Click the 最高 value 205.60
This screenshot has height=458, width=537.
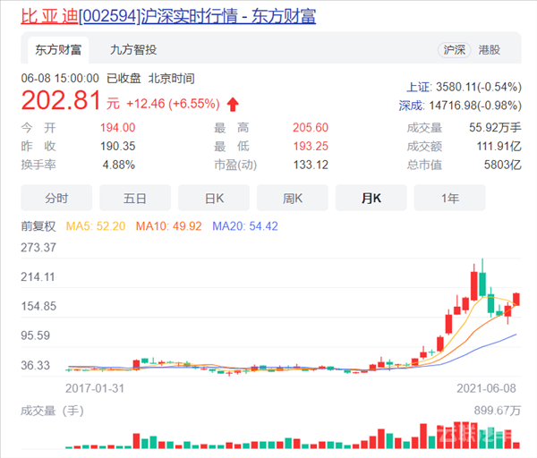coord(311,128)
